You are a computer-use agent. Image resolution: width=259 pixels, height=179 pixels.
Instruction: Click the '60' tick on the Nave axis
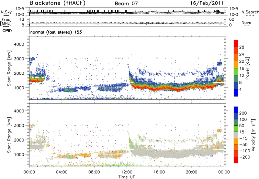click(x=231, y=19)
